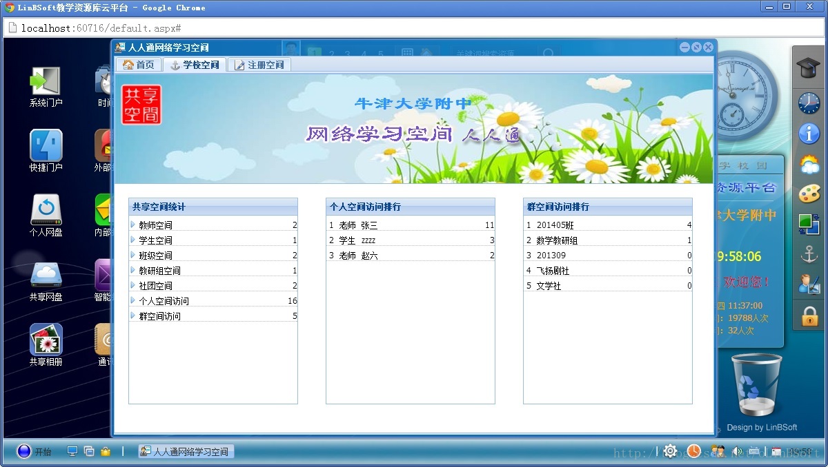Screen dimensions: 828x467
Task: Close the 人人通网络学习空间 inner window
Action: 708,48
